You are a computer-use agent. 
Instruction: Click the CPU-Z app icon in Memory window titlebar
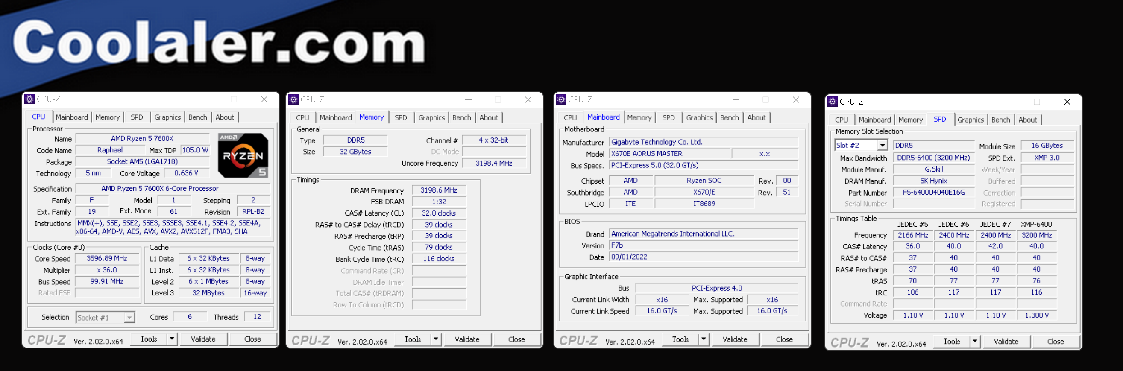294,100
